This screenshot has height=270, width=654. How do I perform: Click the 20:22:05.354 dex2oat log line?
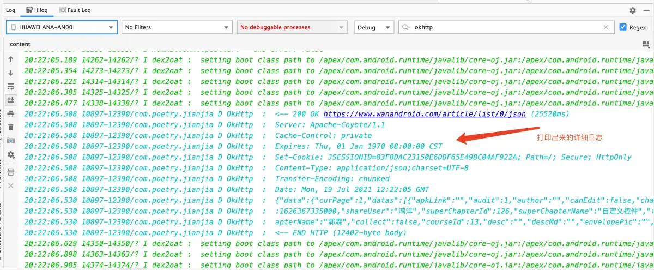click(x=338, y=71)
